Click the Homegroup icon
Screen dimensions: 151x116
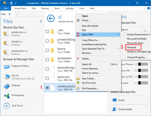click(7, 96)
